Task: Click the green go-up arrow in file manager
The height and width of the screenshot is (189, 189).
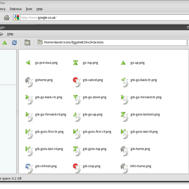Action: point(5,43)
